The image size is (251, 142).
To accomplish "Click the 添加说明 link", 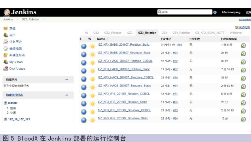I will pos(244,27).
